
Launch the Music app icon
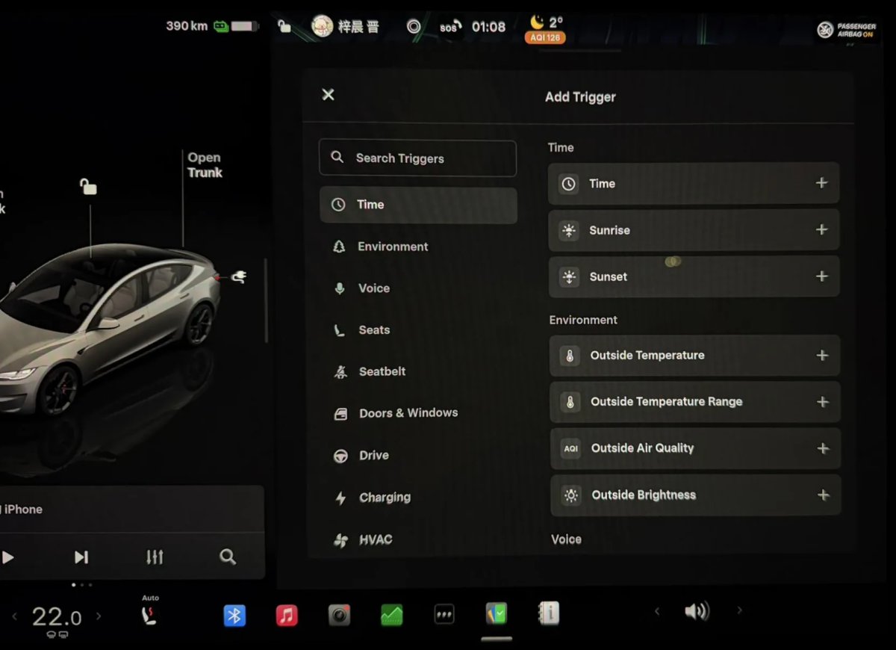pyautogui.click(x=287, y=615)
